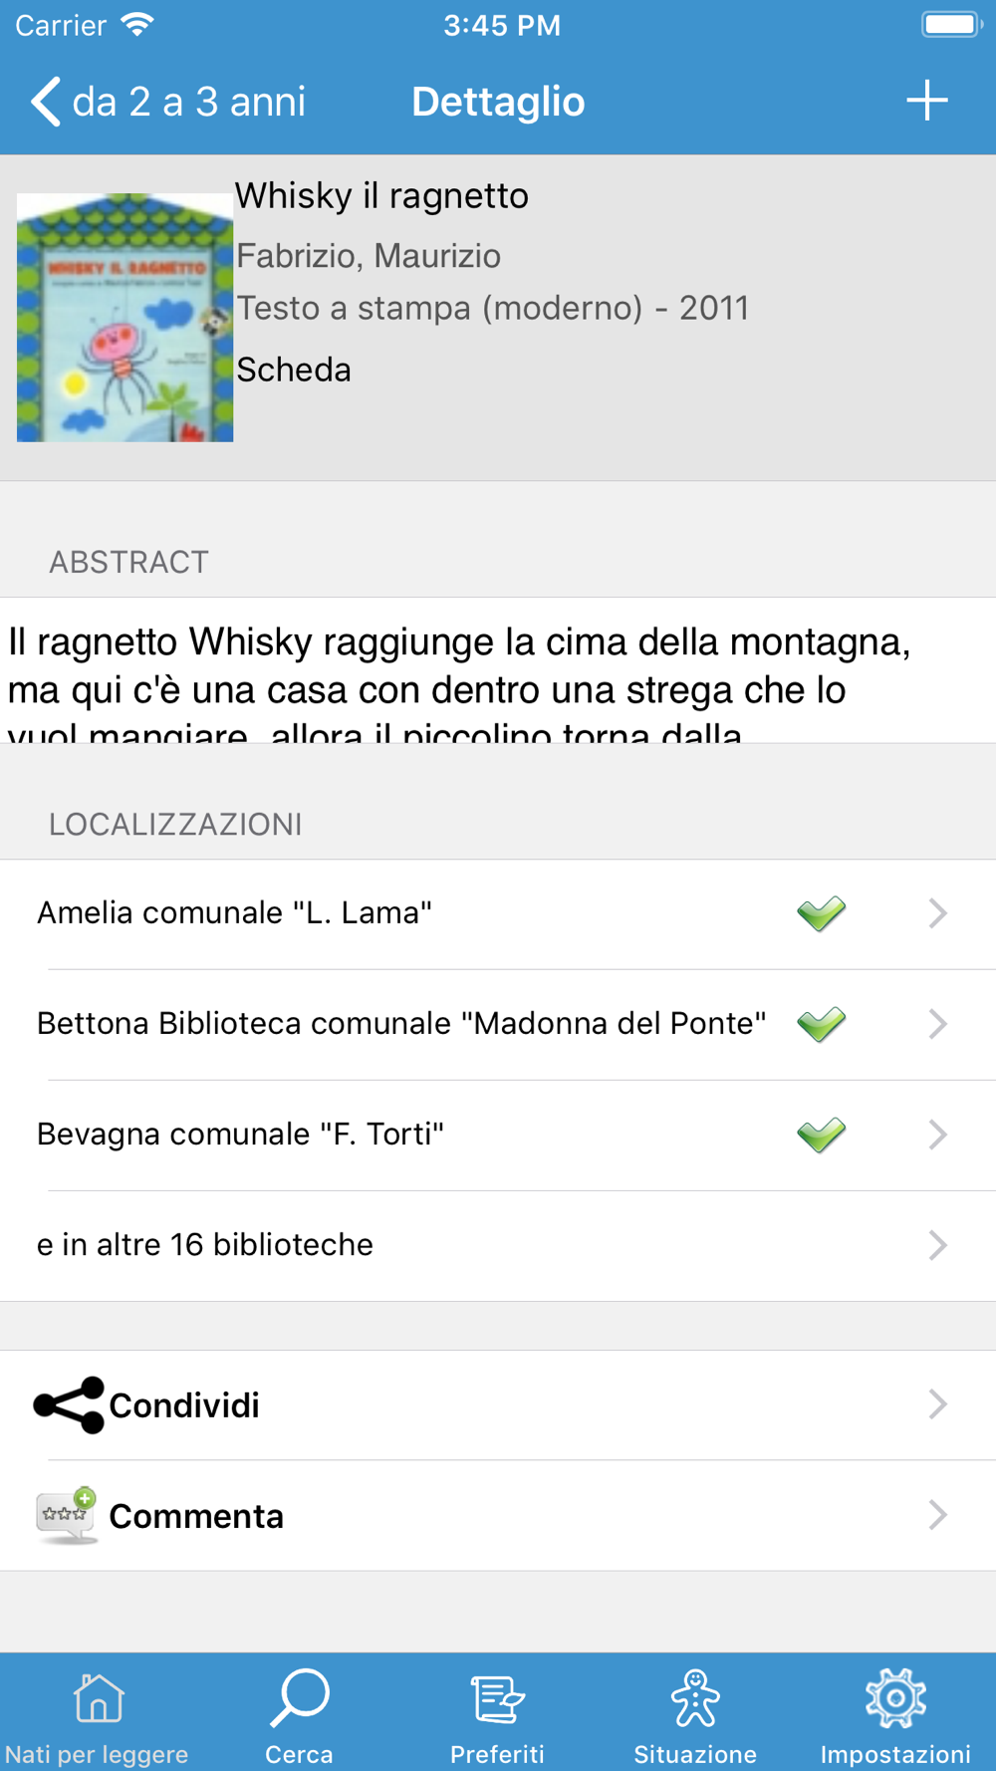
Task: Open the Condividi share icon
Action: tap(69, 1404)
